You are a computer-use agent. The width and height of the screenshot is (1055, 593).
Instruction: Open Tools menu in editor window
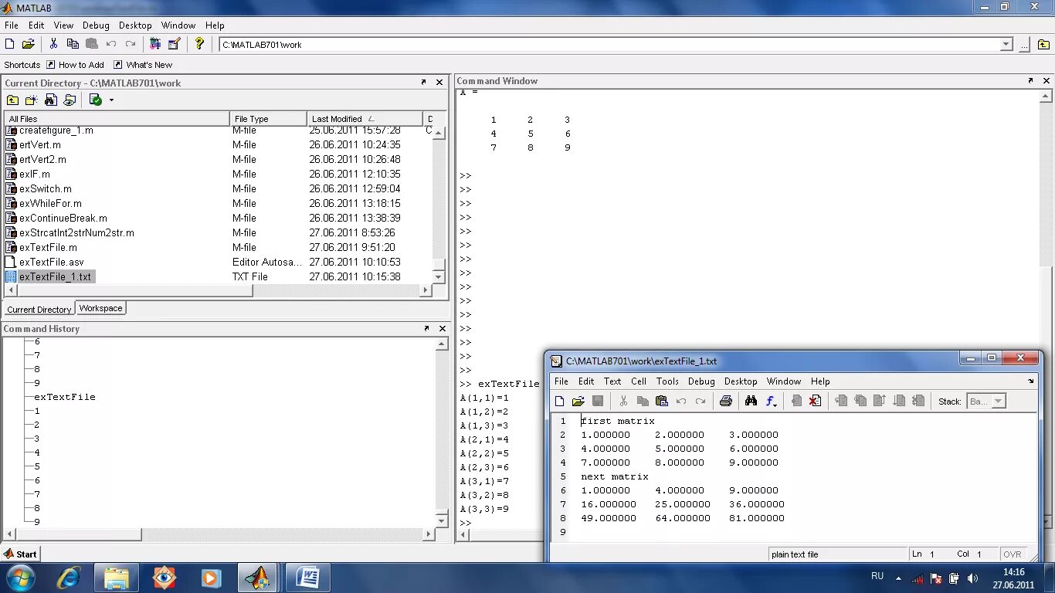667,381
